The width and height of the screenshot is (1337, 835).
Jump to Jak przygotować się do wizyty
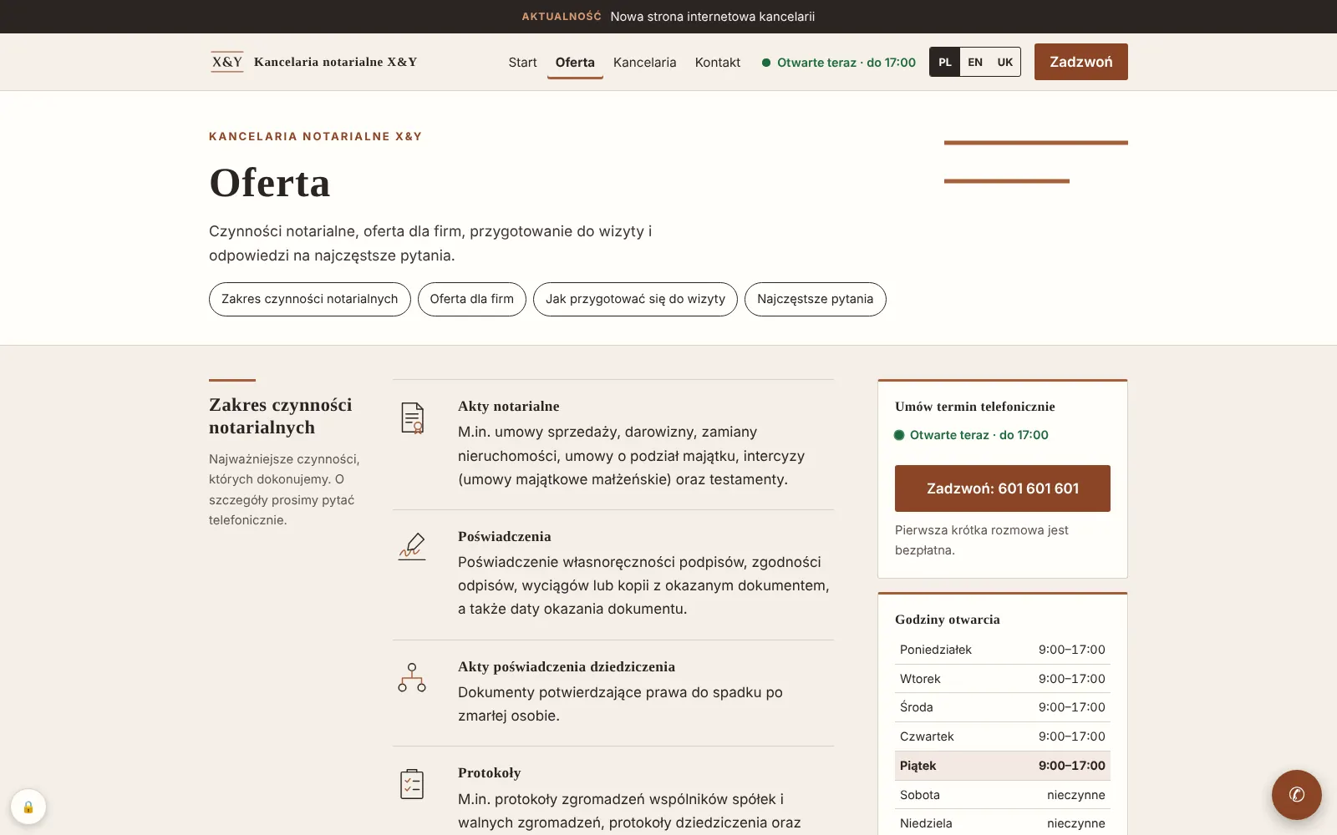pos(635,299)
